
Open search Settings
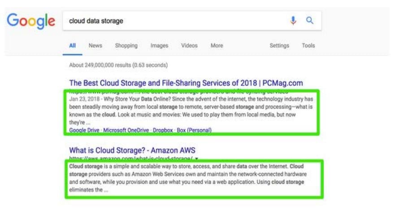(279, 46)
